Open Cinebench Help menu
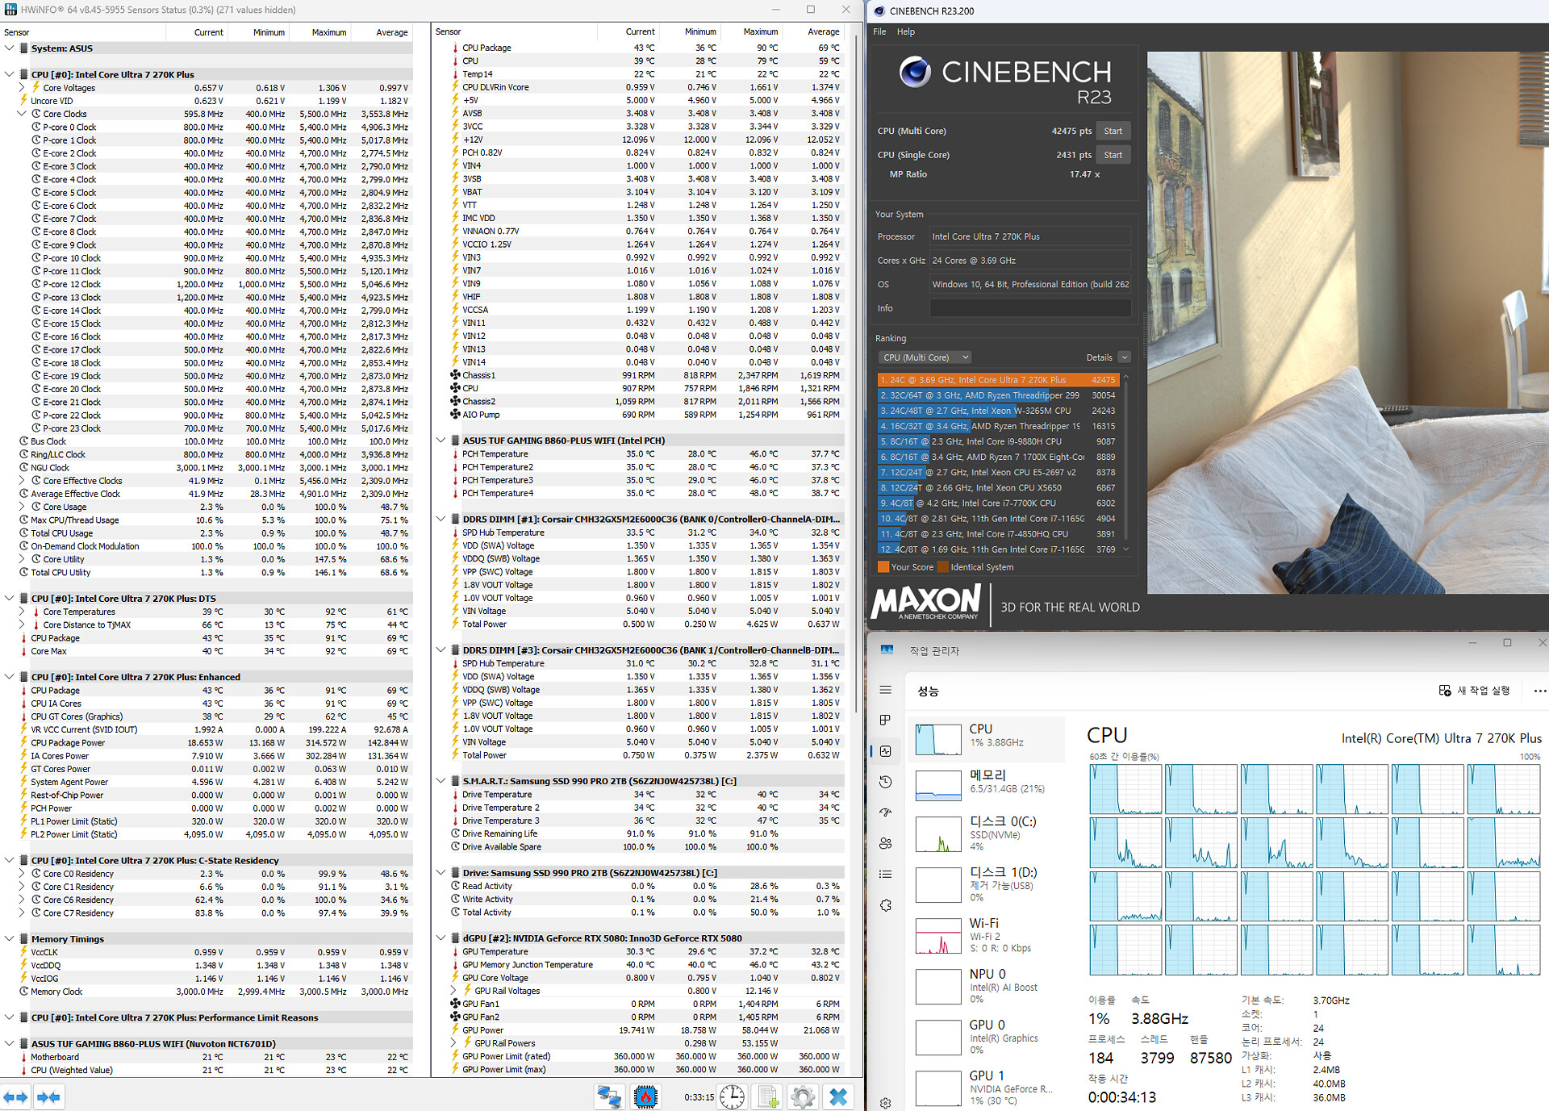 (x=906, y=31)
